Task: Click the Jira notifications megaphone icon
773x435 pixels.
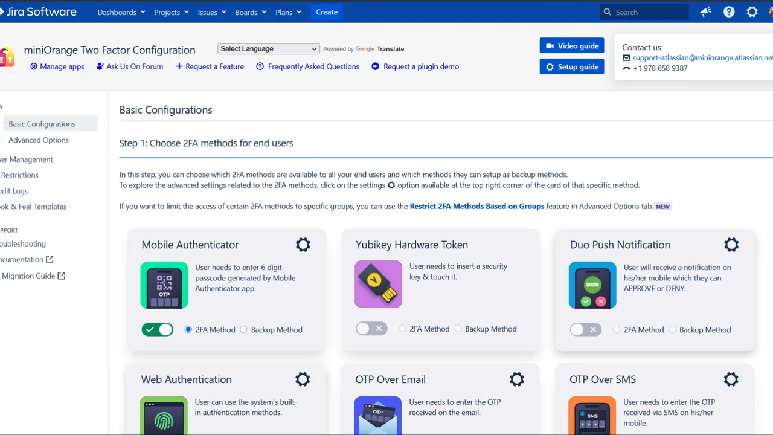Action: click(706, 12)
